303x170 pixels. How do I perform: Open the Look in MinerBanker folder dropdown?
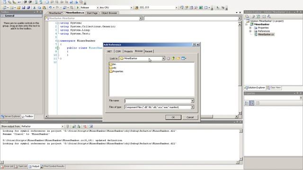click(142, 59)
